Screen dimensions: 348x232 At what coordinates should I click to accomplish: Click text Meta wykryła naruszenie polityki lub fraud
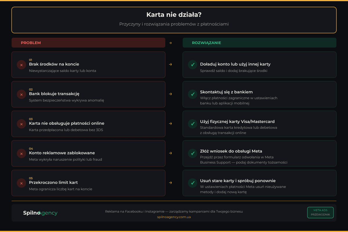pyautogui.click(x=66, y=159)
